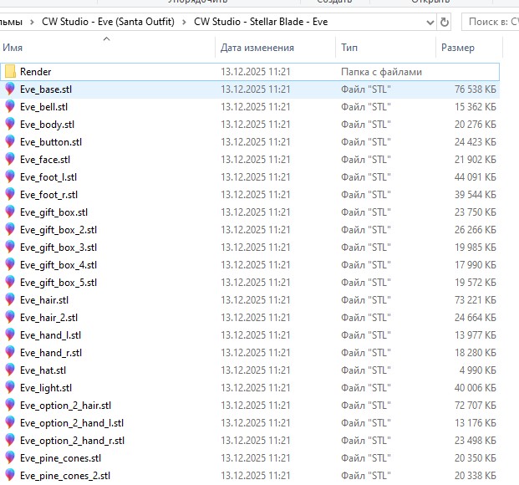
Task: Click the Eve_hat.stl file icon
Action: coord(10,370)
